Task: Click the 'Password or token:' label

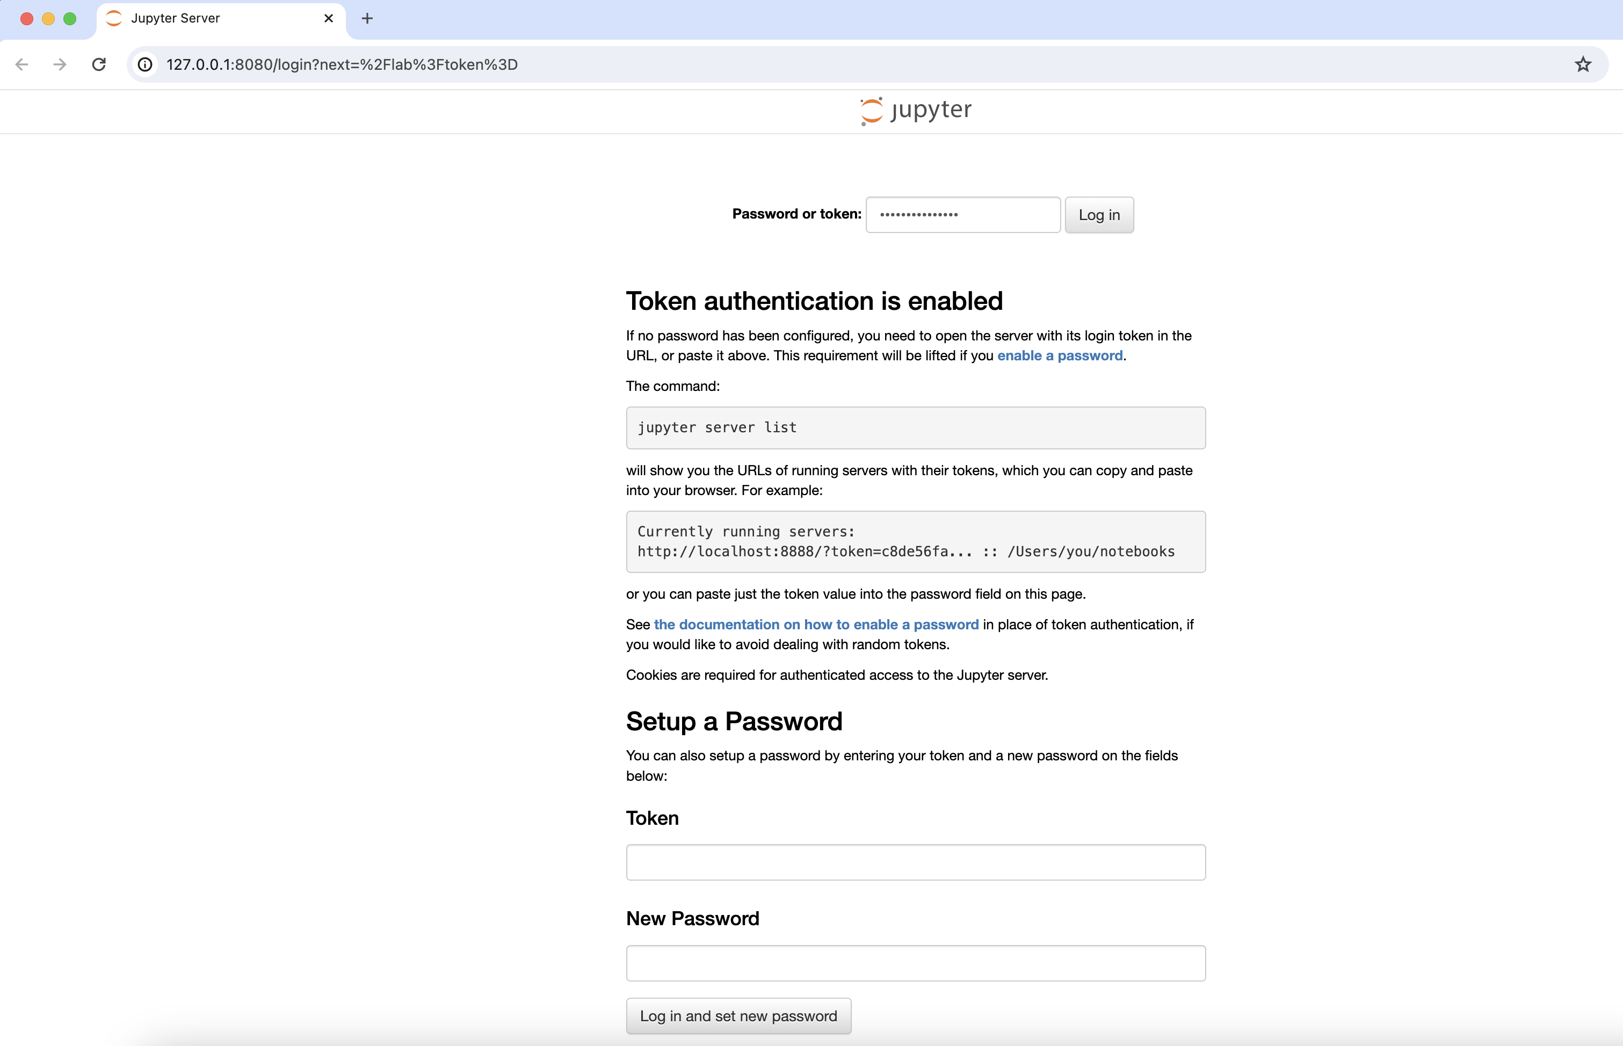Action: pyautogui.click(x=796, y=214)
